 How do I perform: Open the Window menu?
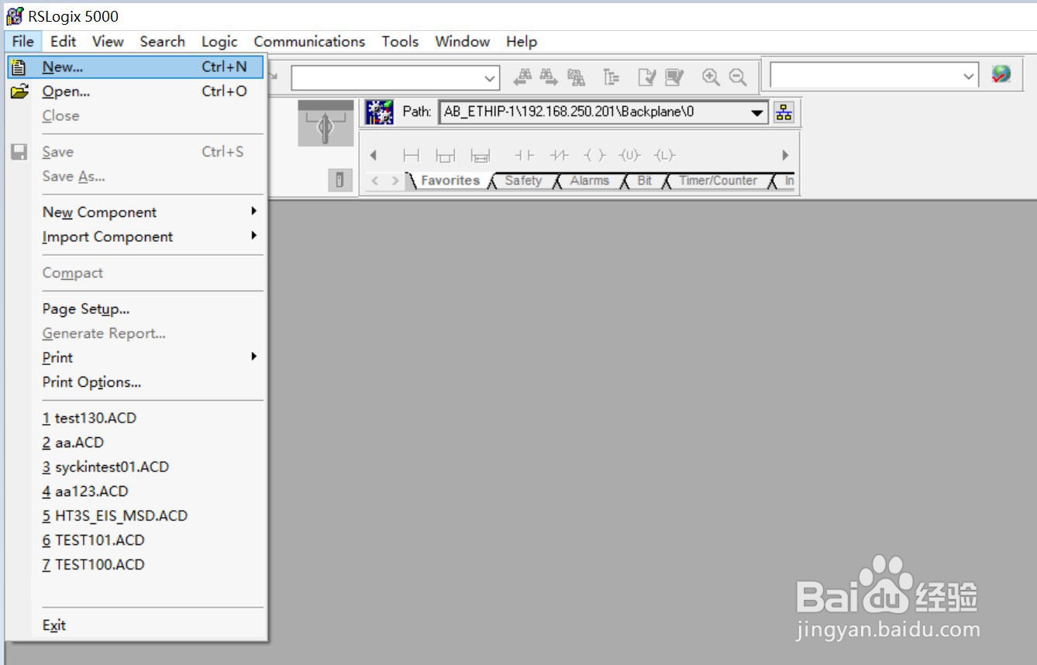click(x=462, y=42)
